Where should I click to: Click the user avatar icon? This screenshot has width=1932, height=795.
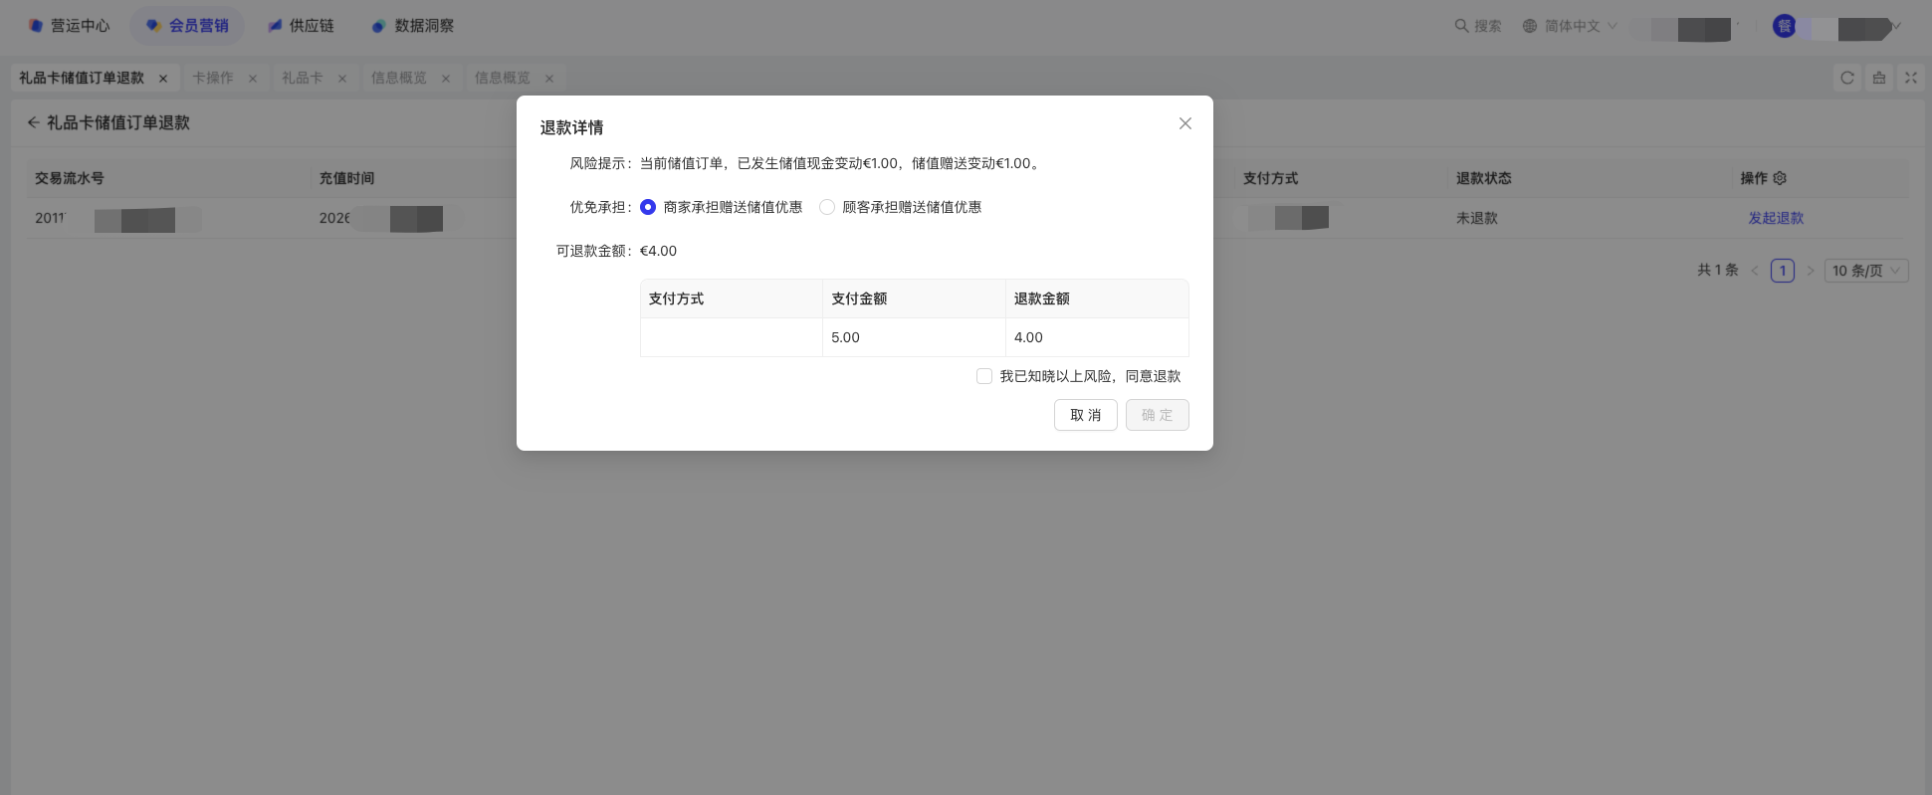coord(1784,27)
